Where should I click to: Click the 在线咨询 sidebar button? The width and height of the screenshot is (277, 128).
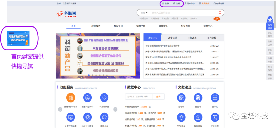(x=270, y=26)
